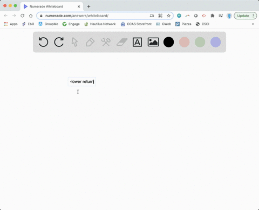This screenshot has width=259, height=210.
Task: Select the black color swatch
Action: coord(168,42)
